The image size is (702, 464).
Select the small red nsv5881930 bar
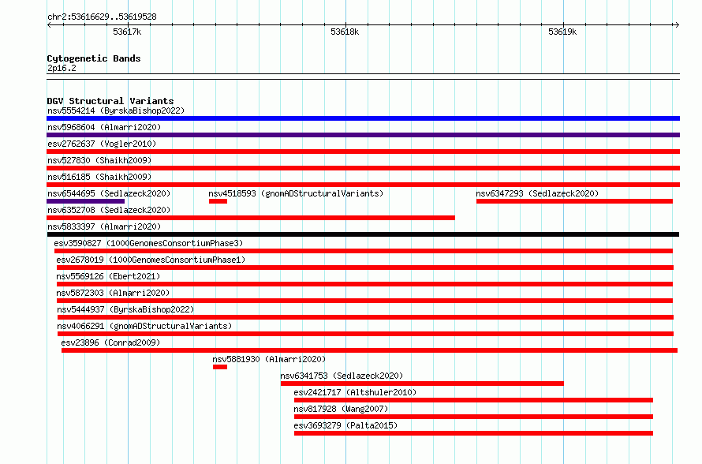tap(220, 367)
